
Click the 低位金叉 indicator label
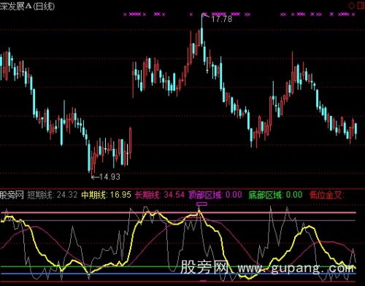[326, 195]
